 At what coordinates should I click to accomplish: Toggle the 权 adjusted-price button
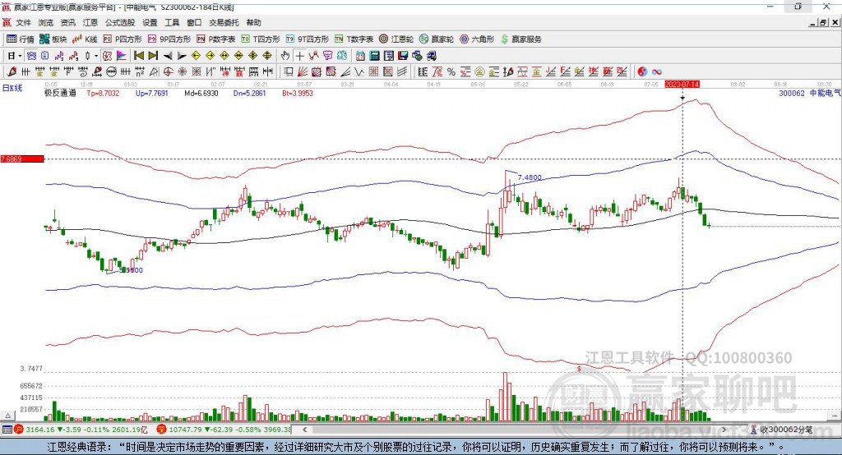pyautogui.click(x=108, y=56)
